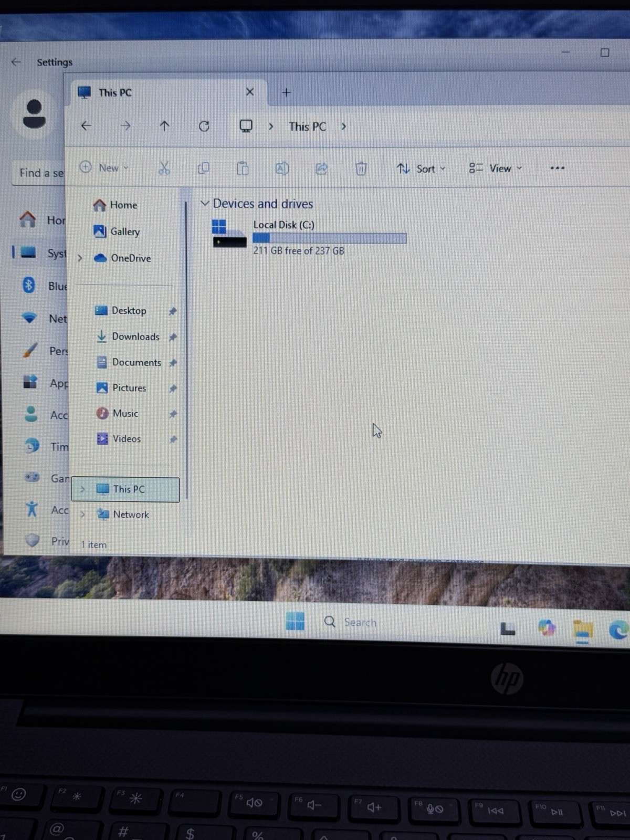
Task: Open the Videos quick access folder
Action: 118,438
